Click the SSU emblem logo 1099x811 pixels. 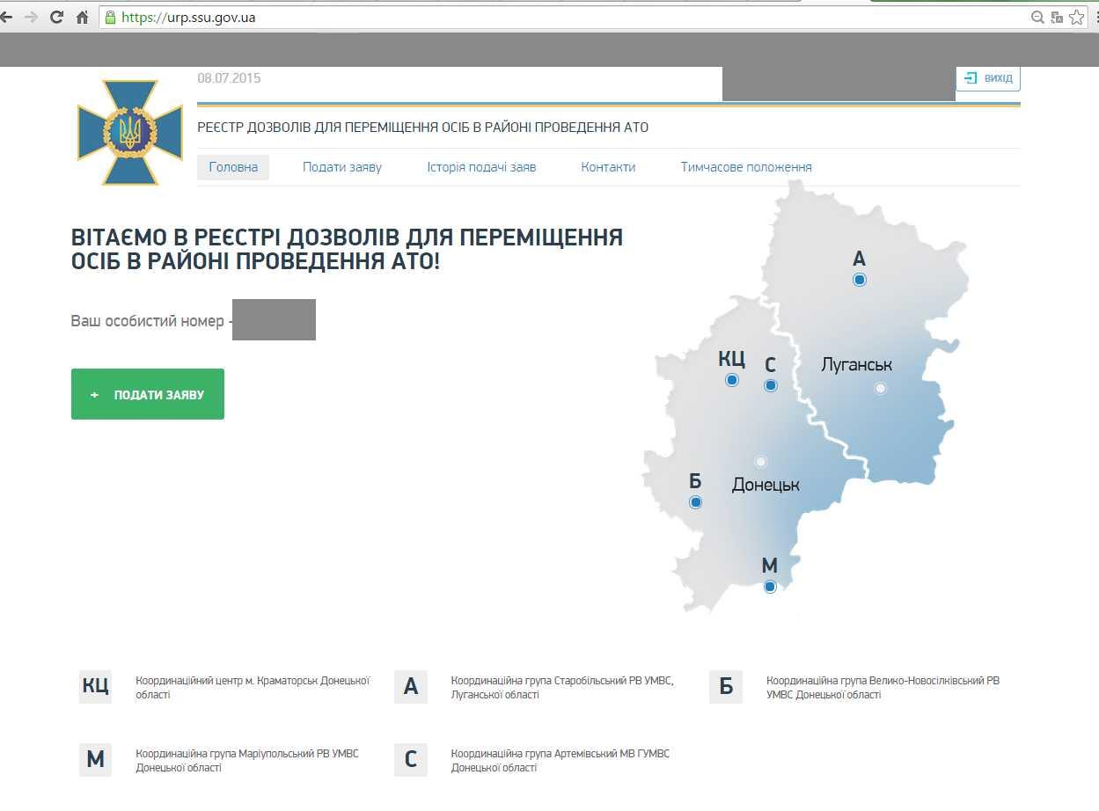130,133
